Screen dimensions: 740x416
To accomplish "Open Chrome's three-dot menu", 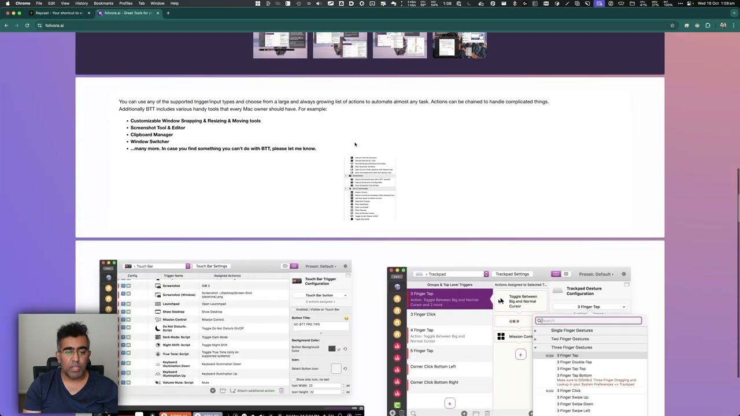I will point(734,25).
